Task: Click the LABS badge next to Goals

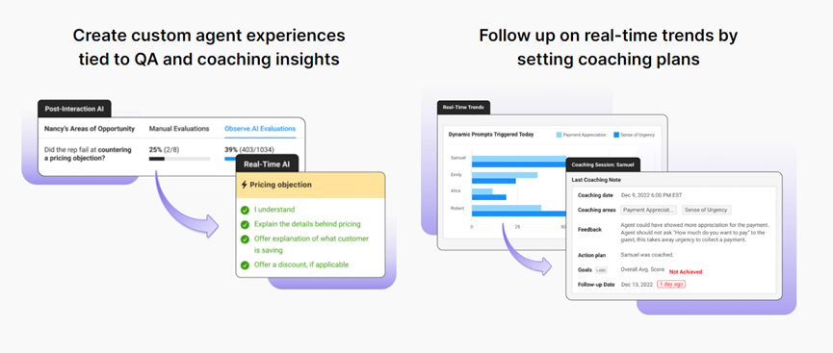Action: pos(601,270)
